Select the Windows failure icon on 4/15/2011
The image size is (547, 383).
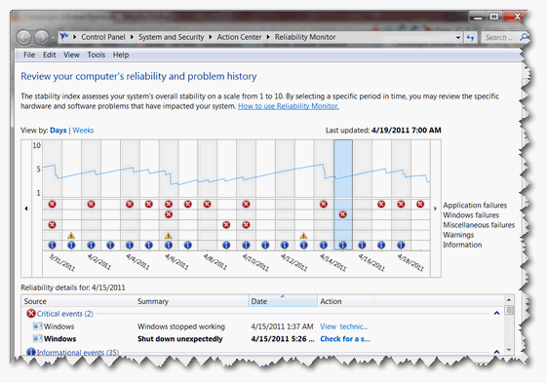(x=343, y=214)
